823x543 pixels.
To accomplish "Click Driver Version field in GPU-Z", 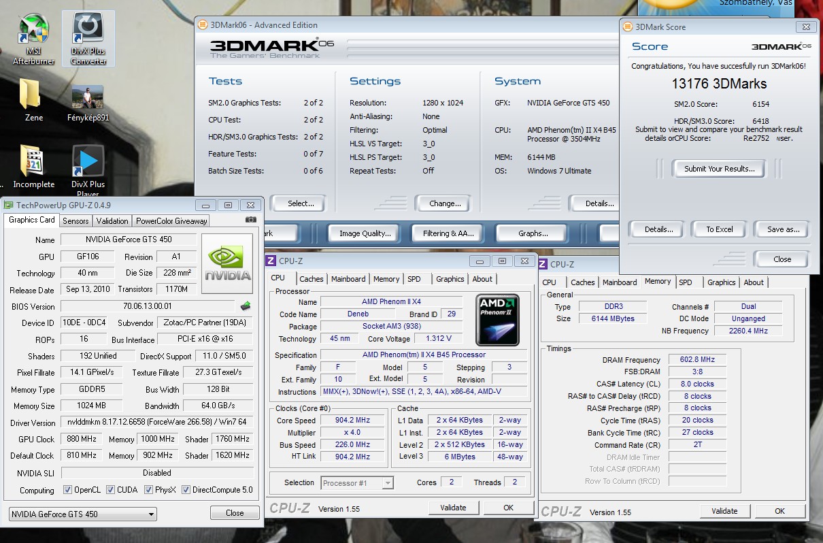I will [157, 423].
